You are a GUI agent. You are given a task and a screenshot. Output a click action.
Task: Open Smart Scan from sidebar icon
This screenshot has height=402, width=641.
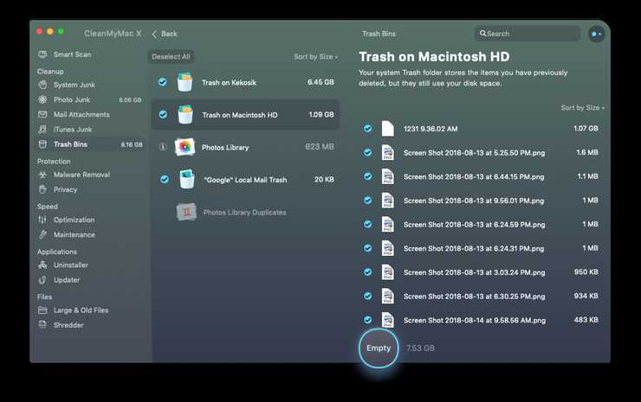[x=42, y=54]
